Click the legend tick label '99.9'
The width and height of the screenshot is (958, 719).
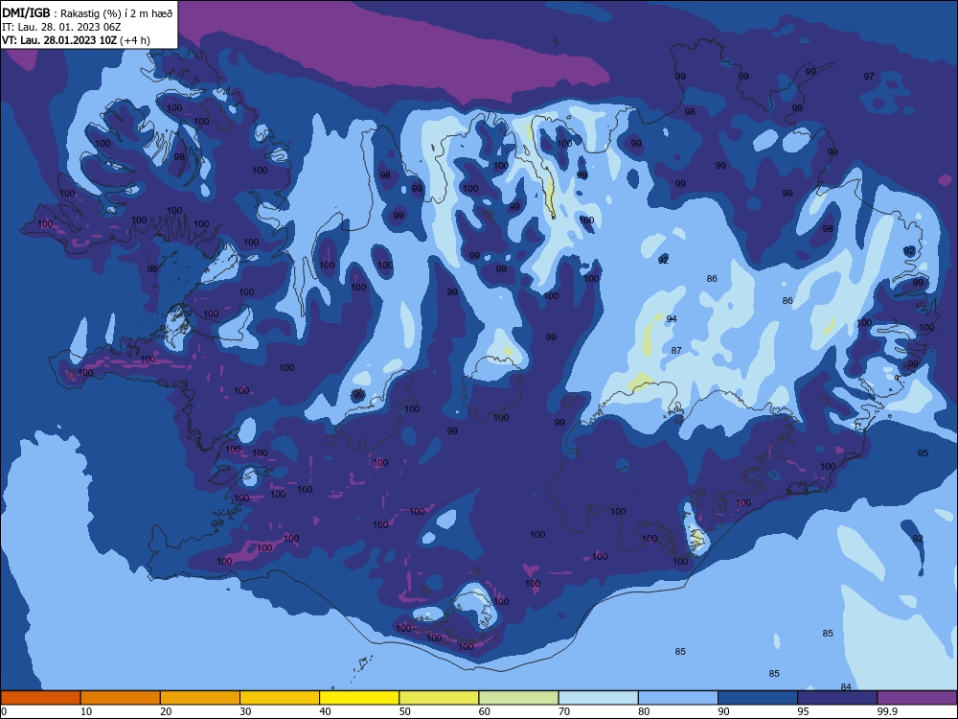point(886,711)
